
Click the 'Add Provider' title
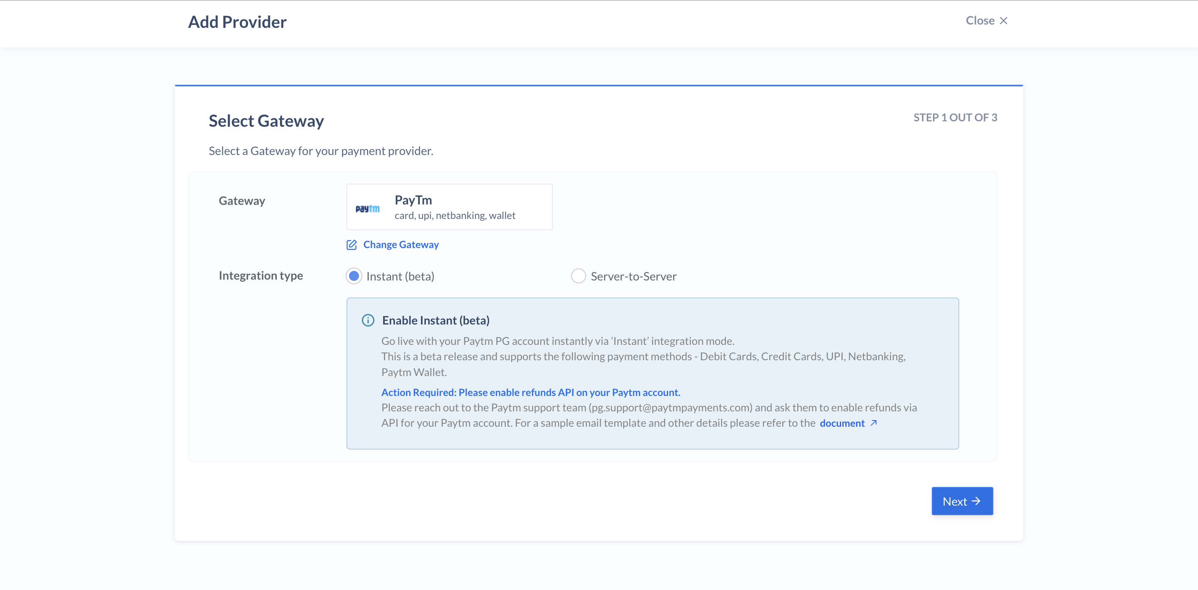pyautogui.click(x=237, y=22)
